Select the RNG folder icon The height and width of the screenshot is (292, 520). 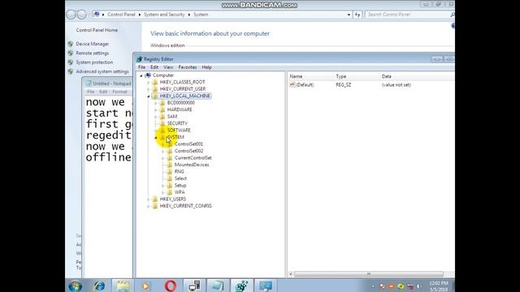click(170, 171)
